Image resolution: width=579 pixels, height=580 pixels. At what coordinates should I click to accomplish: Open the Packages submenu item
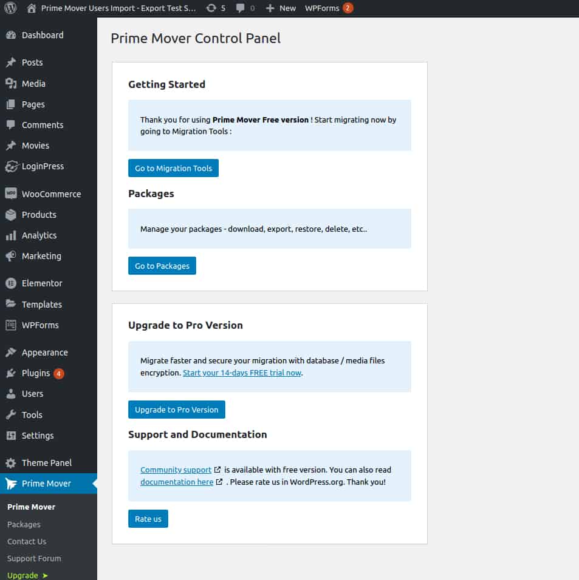coord(24,525)
